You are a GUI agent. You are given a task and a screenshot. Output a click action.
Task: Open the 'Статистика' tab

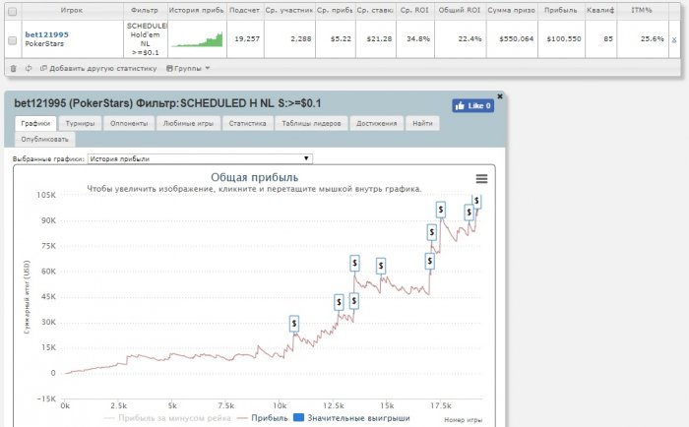tap(247, 123)
